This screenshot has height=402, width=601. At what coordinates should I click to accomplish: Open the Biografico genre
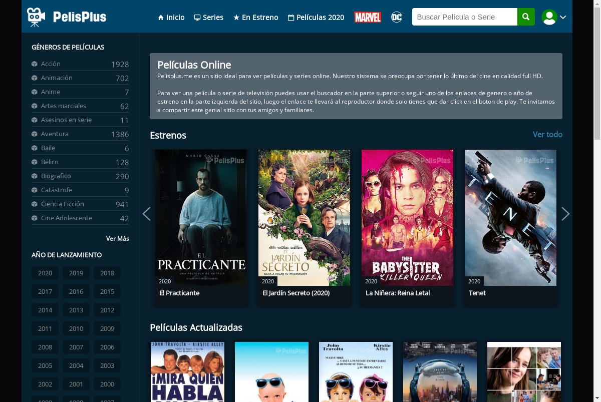click(x=80, y=176)
